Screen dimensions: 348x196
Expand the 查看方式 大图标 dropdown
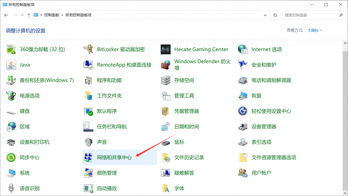click(314, 30)
